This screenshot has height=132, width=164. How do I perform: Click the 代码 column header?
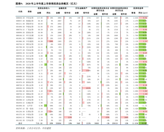pos(20,11)
